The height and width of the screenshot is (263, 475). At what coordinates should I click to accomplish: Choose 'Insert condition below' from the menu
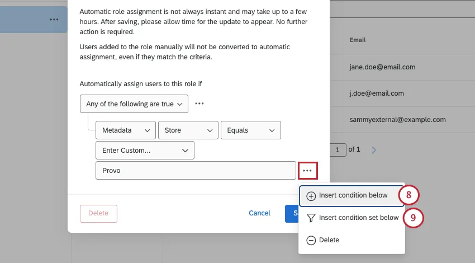point(351,196)
